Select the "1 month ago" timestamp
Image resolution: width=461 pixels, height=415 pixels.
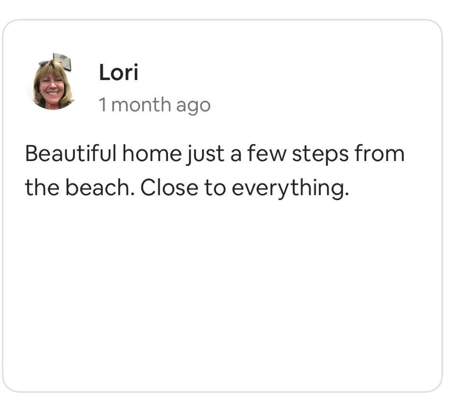[x=155, y=105]
